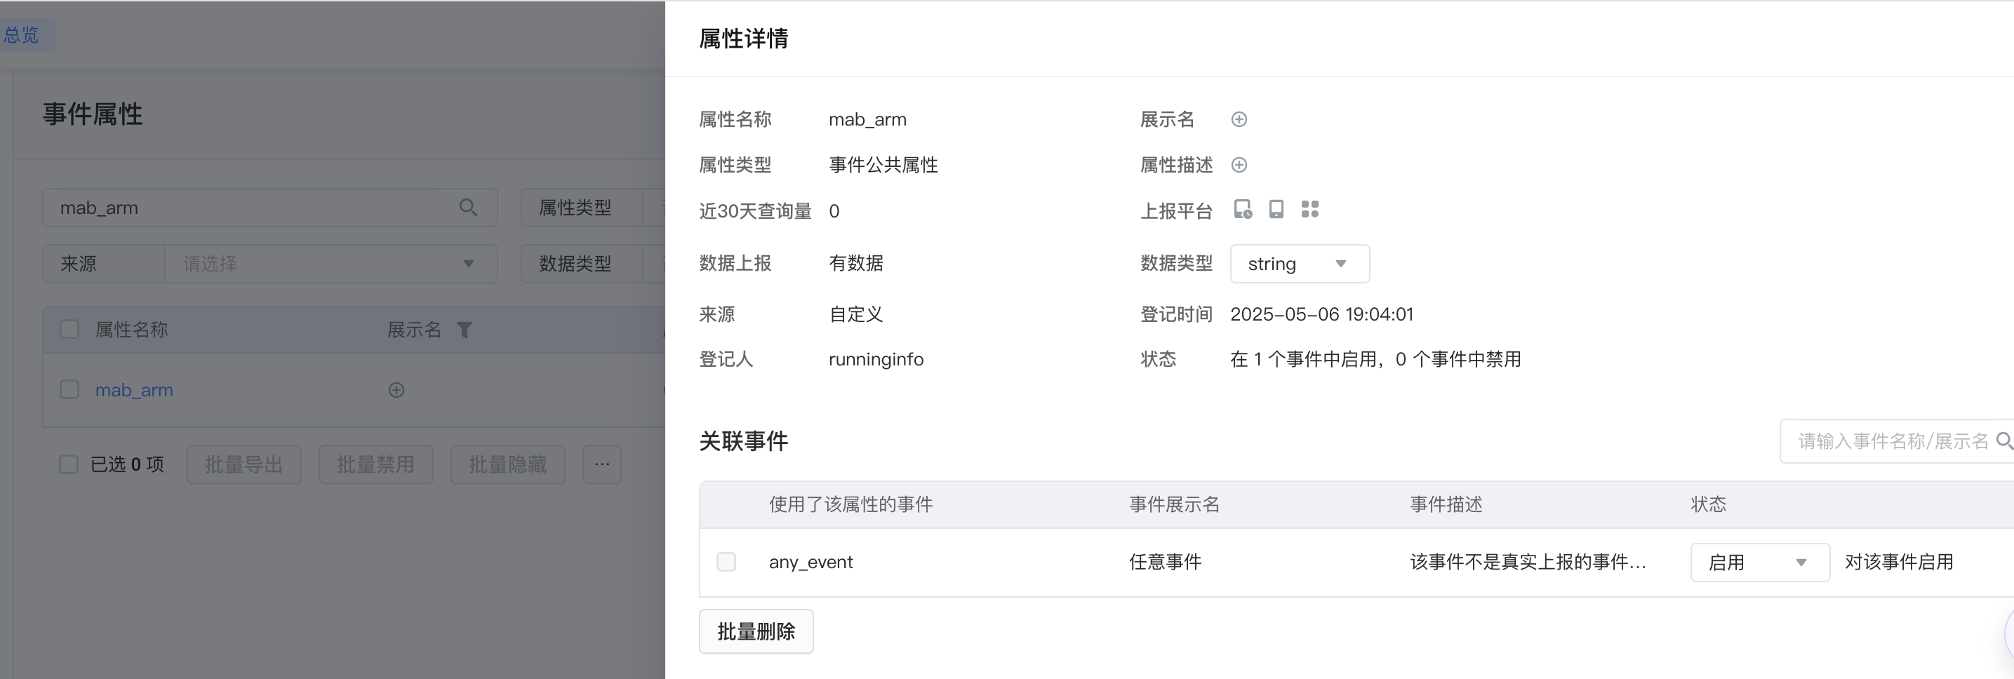
Task: Click the 批量导出 button
Action: (x=244, y=465)
